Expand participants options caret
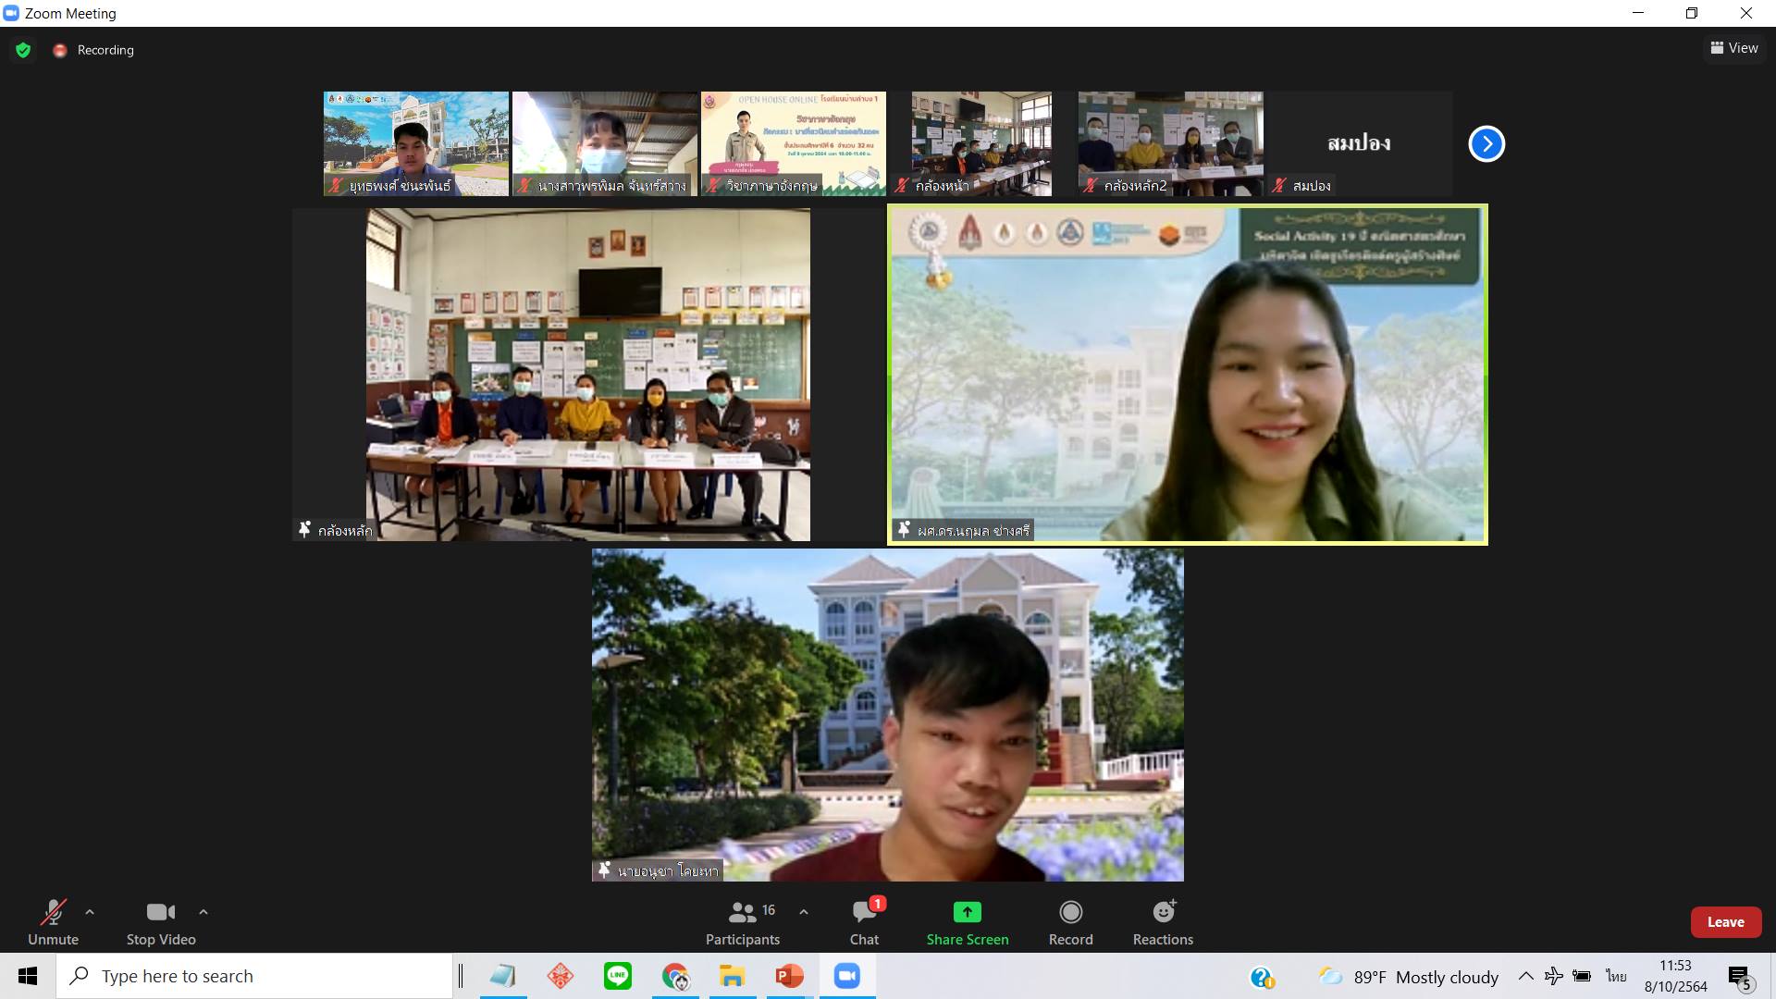This screenshot has height=999, width=1776. [804, 912]
